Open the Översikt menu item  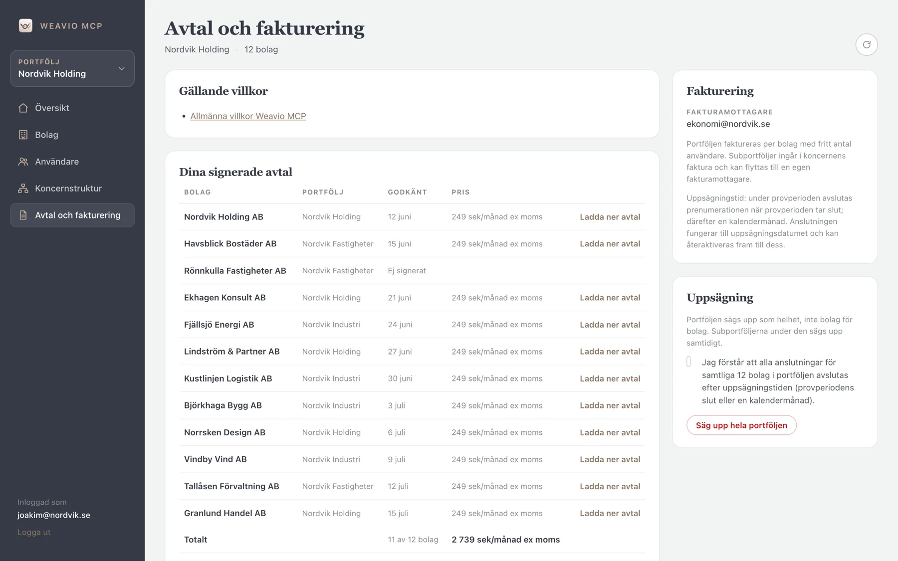(72, 108)
